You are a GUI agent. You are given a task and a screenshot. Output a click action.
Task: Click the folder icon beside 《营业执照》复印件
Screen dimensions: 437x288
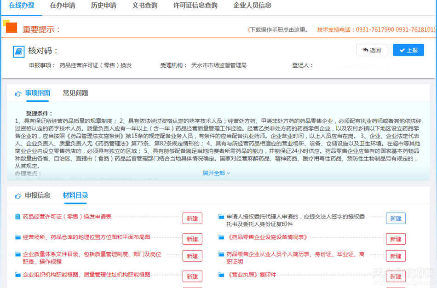221,275
